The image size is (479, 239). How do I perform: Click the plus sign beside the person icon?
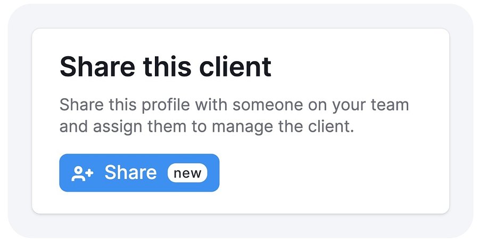(89, 173)
